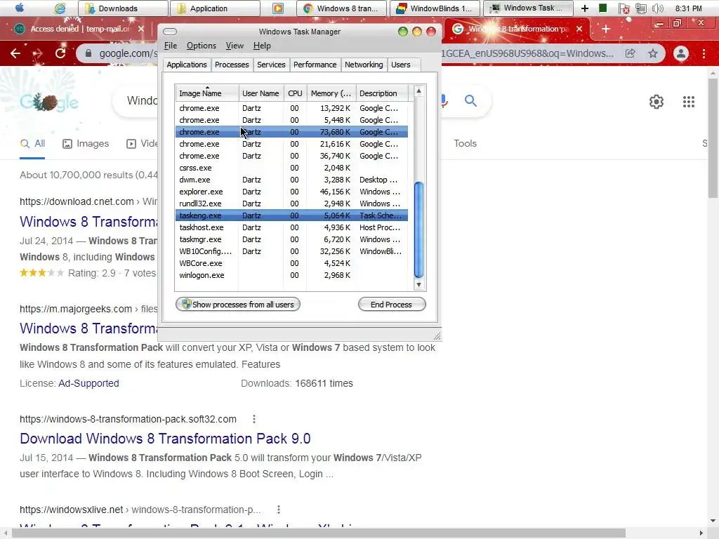This screenshot has width=719, height=539.
Task: Switch to the Networking tab
Action: pyautogui.click(x=364, y=65)
